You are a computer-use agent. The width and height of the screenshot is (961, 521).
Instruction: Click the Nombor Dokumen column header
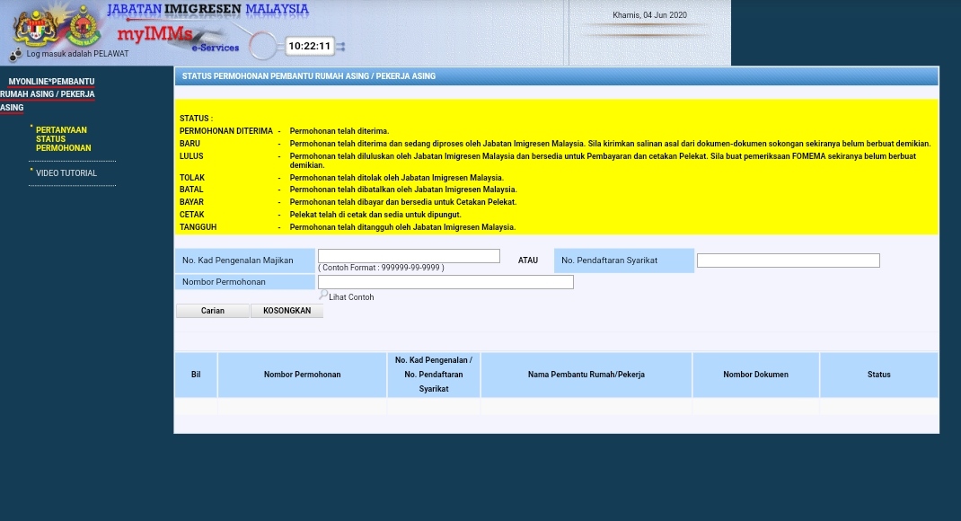755,375
